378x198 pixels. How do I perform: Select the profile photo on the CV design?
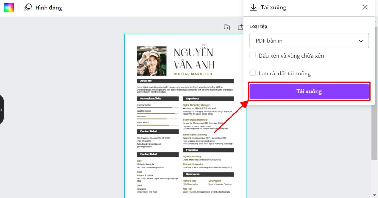(152, 61)
